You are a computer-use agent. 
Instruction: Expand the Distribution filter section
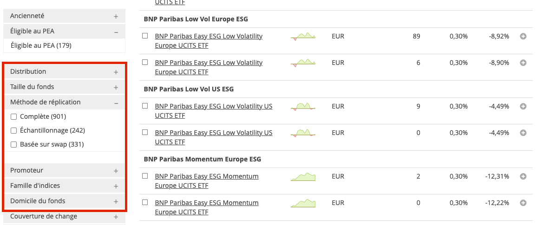[116, 72]
